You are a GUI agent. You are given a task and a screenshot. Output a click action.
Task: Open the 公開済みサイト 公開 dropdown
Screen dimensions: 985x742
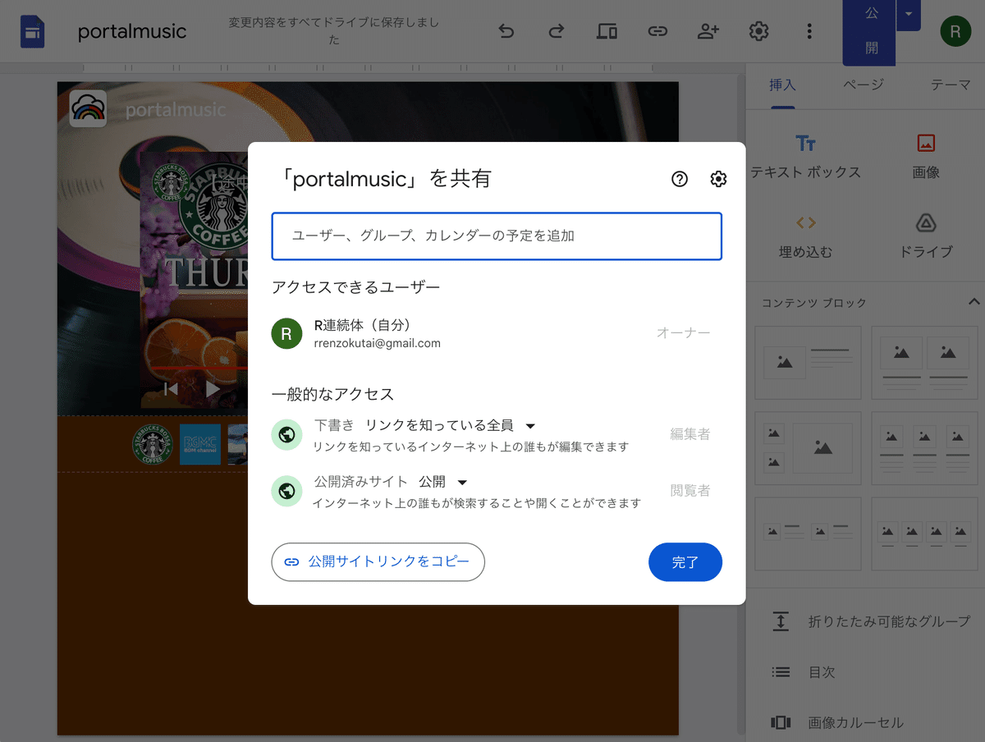443,482
